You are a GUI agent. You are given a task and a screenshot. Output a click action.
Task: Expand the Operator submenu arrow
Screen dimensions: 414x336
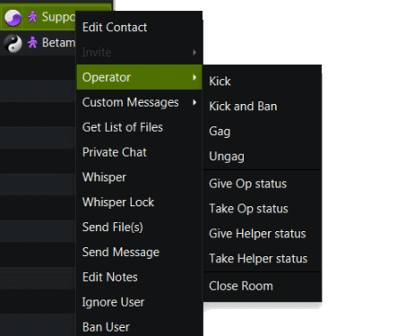[194, 77]
